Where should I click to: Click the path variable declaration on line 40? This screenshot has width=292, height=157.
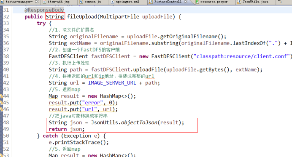(x=76, y=70)
